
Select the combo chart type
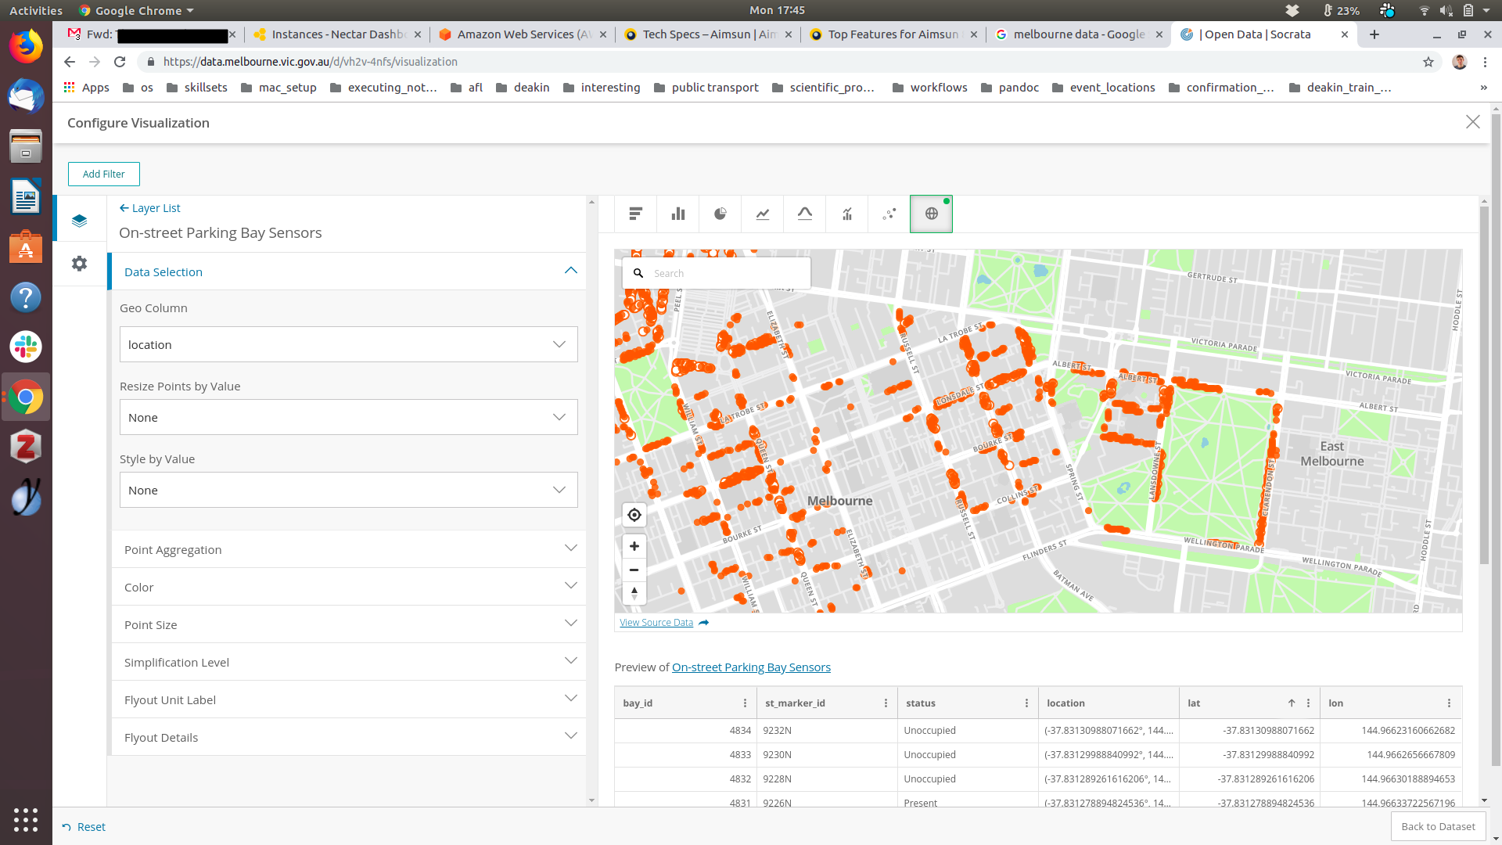coord(846,214)
